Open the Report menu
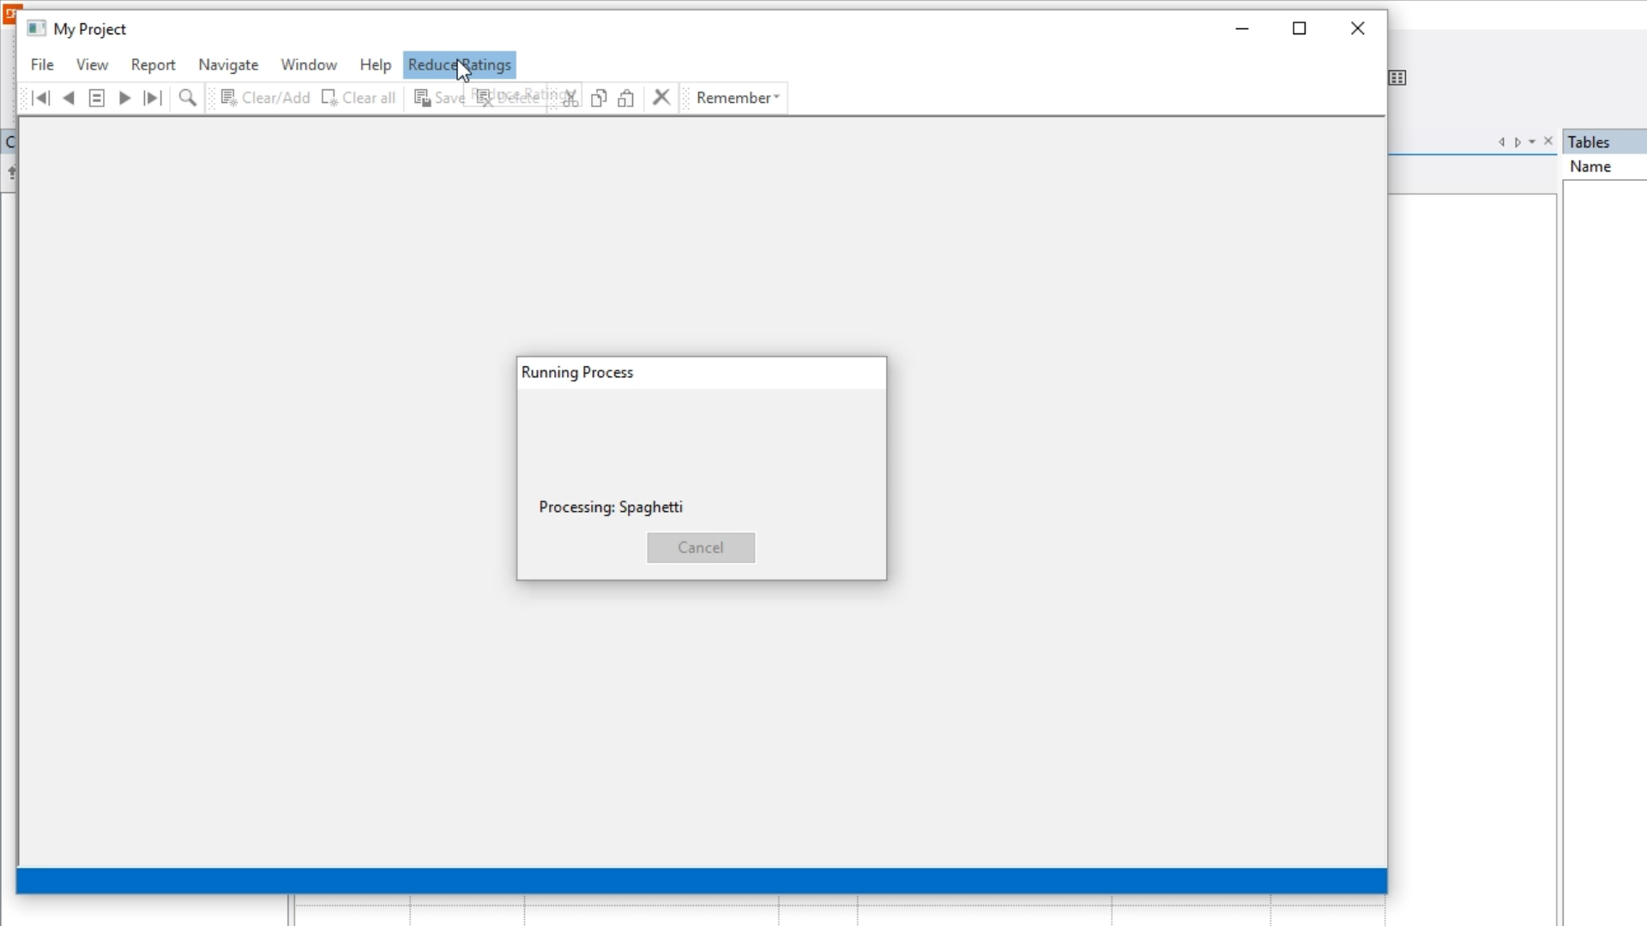The width and height of the screenshot is (1647, 926). coord(153,65)
